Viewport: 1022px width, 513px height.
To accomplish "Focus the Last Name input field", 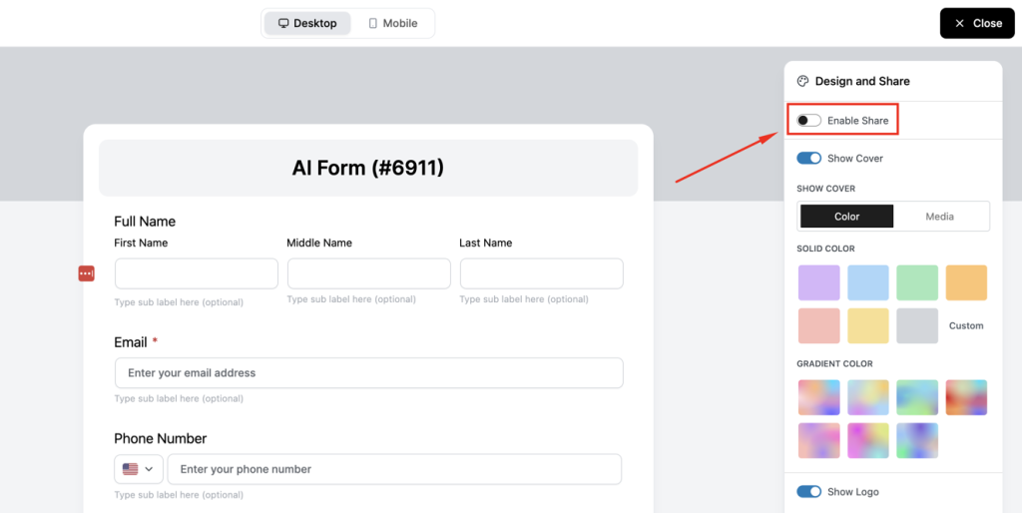I will point(542,273).
